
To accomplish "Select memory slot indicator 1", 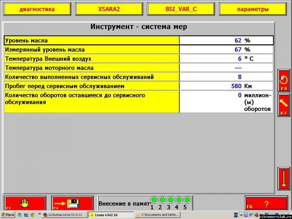I will click(154, 200).
